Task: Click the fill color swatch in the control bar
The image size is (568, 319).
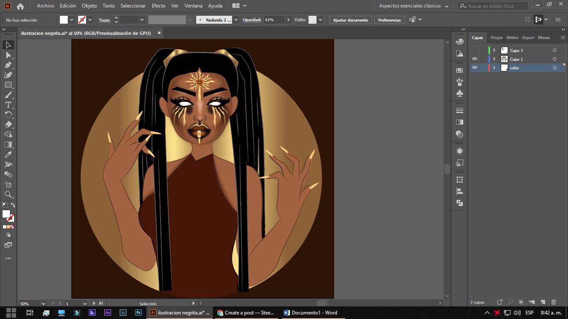Action: click(64, 20)
